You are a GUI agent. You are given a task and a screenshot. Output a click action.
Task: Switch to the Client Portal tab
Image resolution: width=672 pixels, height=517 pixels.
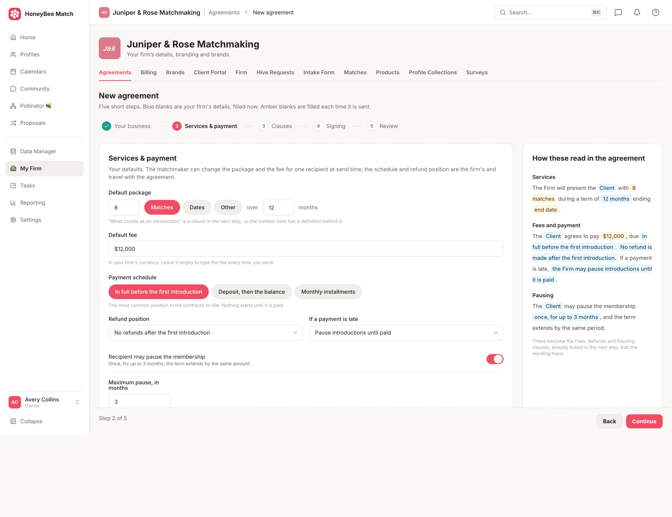(x=210, y=72)
